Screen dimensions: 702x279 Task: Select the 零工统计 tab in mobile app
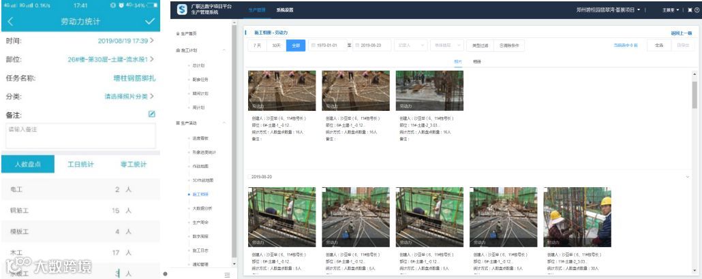click(134, 164)
